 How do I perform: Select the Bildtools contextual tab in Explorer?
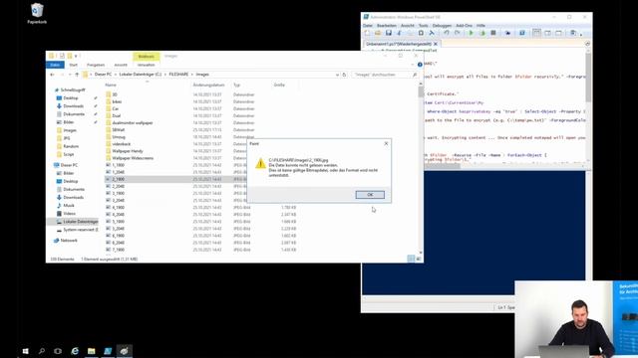pyautogui.click(x=147, y=57)
